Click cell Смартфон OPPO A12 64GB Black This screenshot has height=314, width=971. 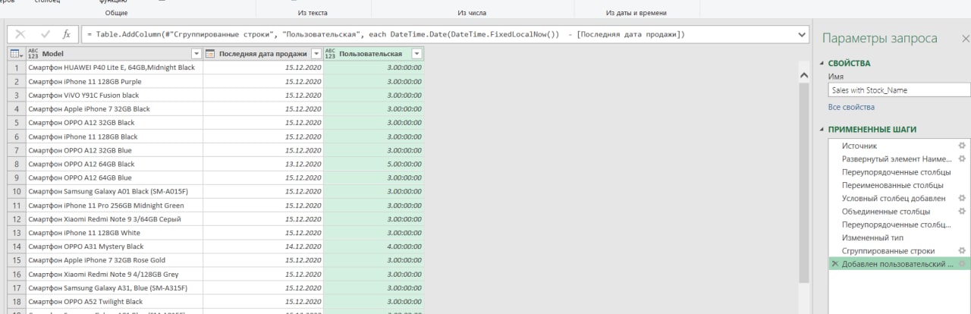click(115, 164)
